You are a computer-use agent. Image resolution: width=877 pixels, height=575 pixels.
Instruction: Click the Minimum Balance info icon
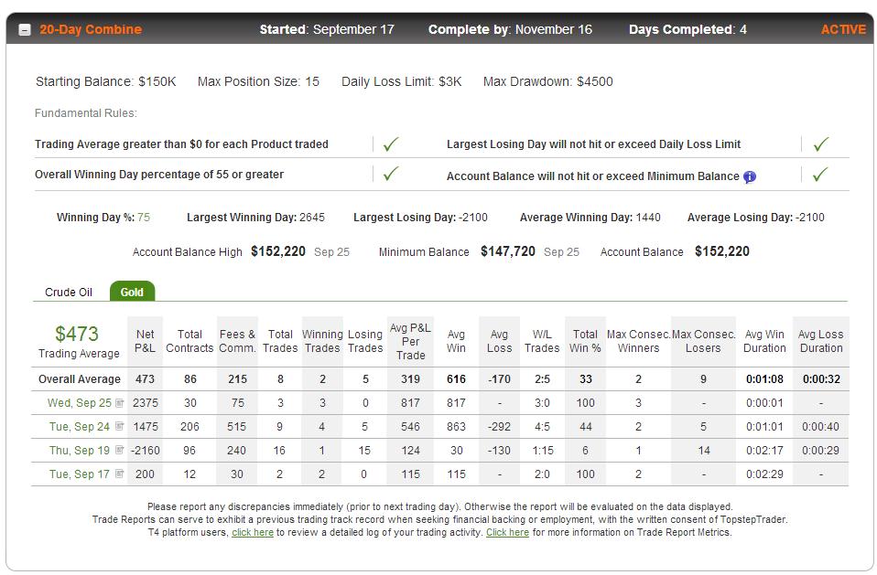coord(750,177)
